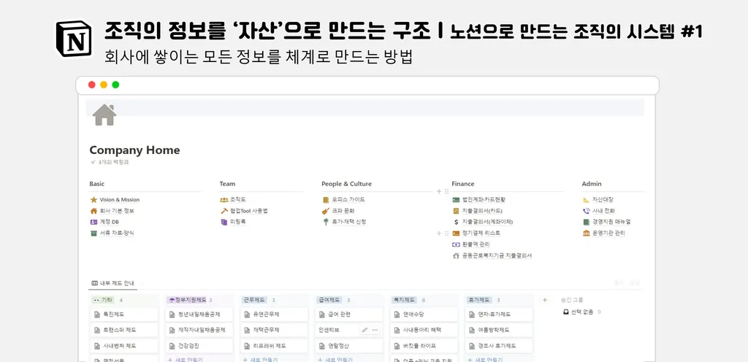Open the 사내동아리 혜택 card
This screenshot has height=362, width=748.
(x=424, y=330)
